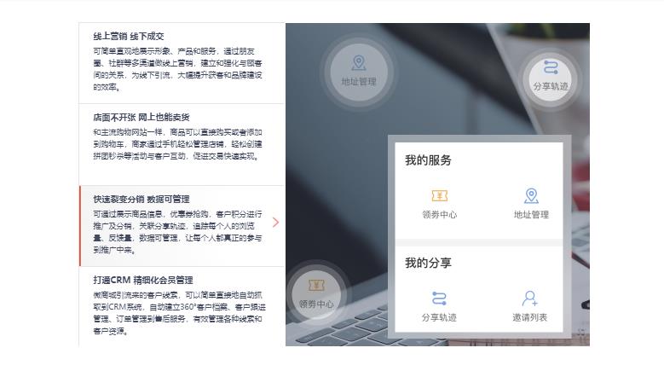Image resolution: width=664 pixels, height=371 pixels.
Task: Click the 邀请列表 text label in the card
Action: point(530,317)
